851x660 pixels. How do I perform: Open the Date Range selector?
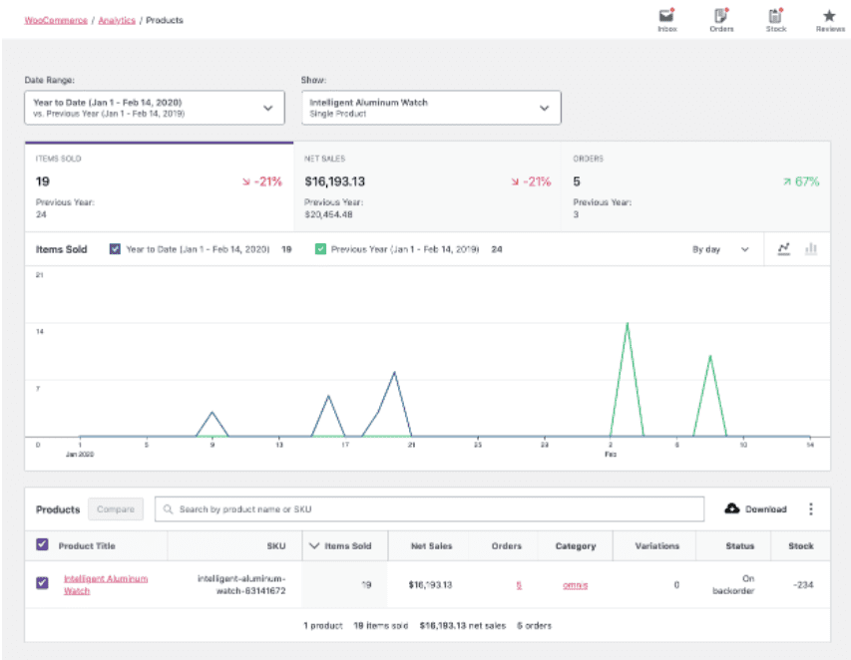click(x=157, y=107)
